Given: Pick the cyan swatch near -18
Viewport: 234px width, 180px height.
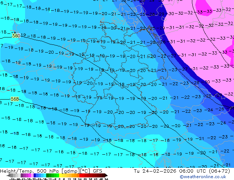Looking at the screenshot, I should (45, 175).
